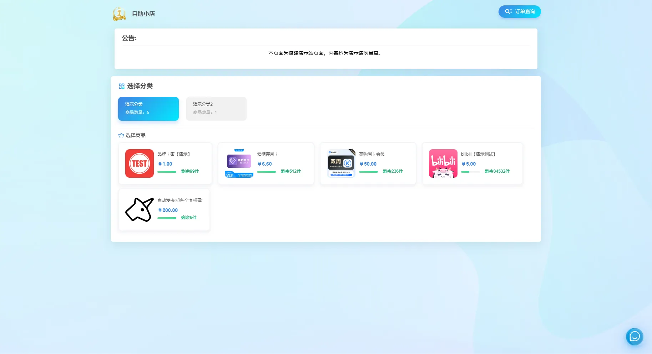Open the chat support bubble icon
Viewport: 652px width, 354px height.
(x=635, y=336)
